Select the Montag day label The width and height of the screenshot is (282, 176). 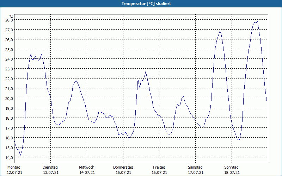[x=14, y=167]
